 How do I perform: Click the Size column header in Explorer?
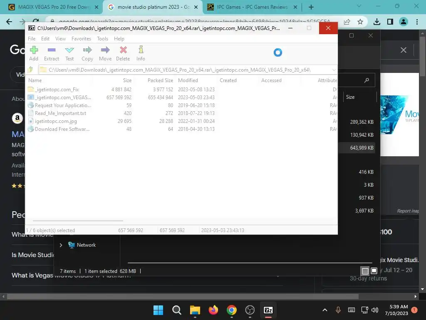pos(350,97)
